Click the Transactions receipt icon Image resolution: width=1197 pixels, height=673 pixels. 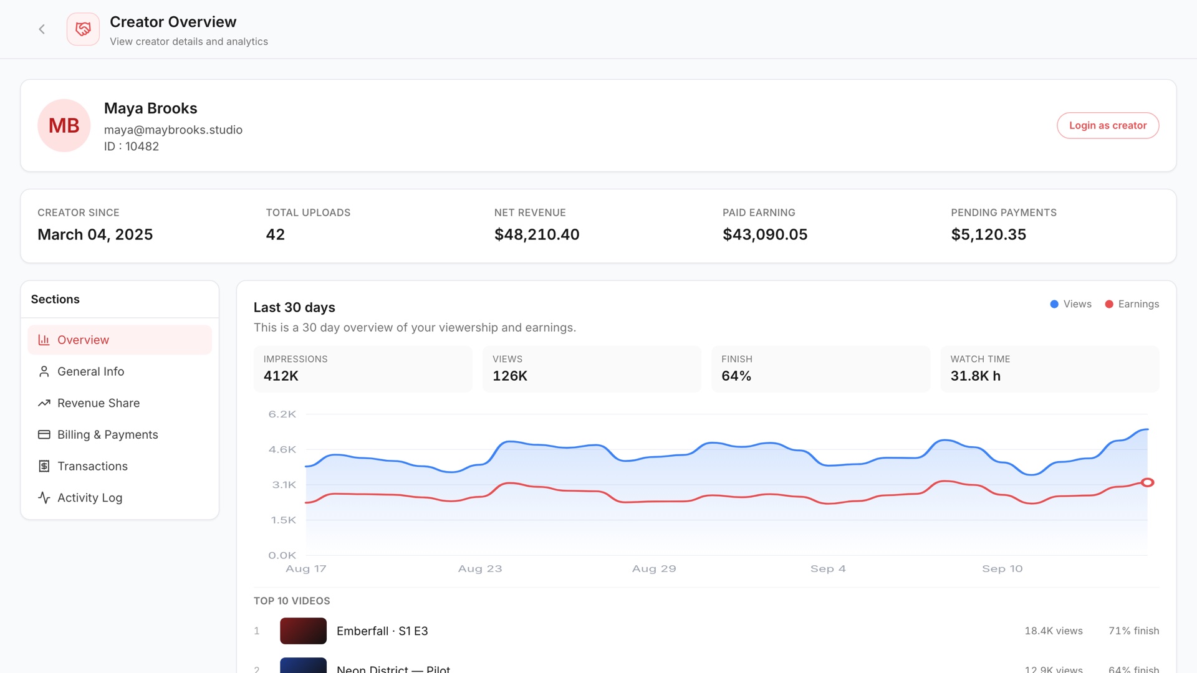(44, 466)
